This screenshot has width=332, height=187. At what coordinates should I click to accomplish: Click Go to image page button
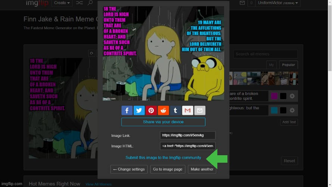point(168,169)
